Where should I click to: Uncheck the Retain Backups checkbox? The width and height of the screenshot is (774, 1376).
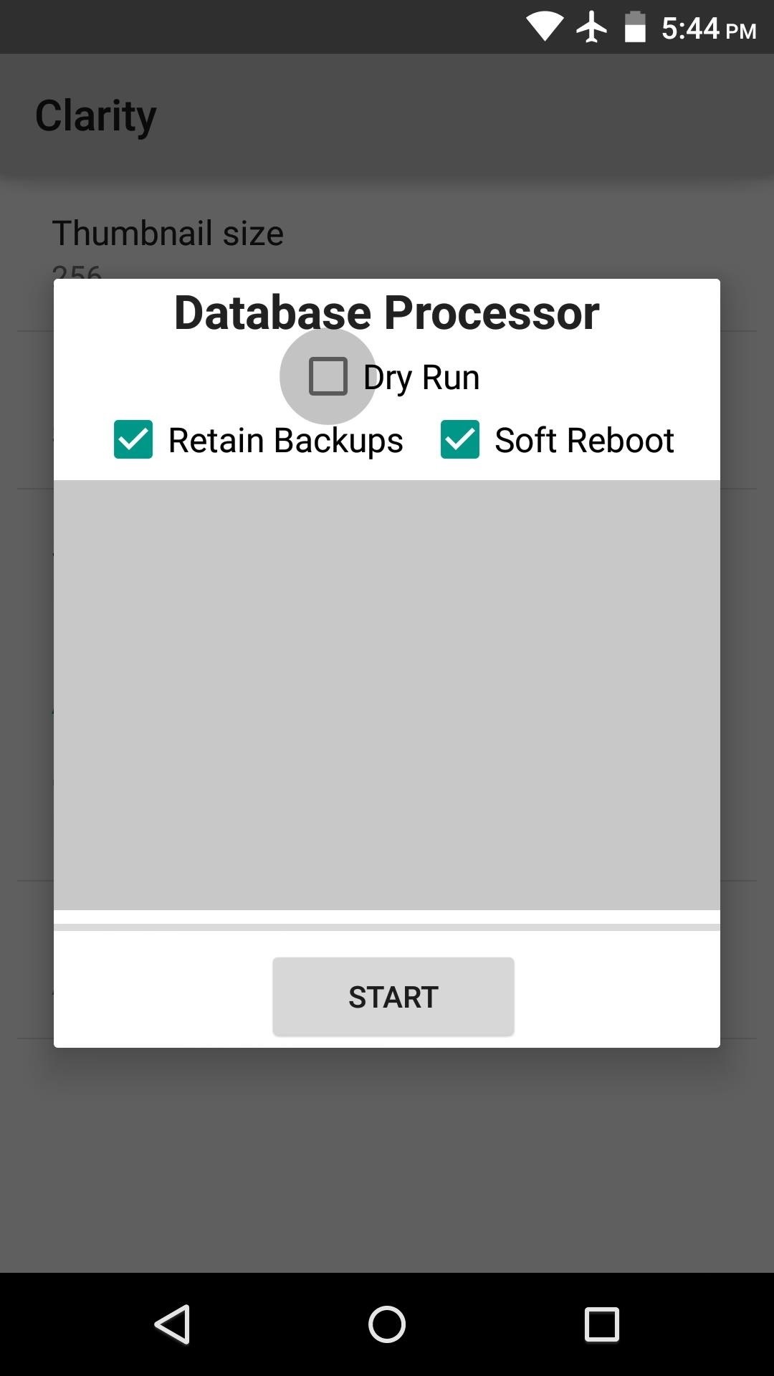pos(133,439)
